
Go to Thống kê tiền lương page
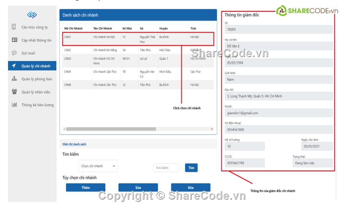[x=38, y=105]
